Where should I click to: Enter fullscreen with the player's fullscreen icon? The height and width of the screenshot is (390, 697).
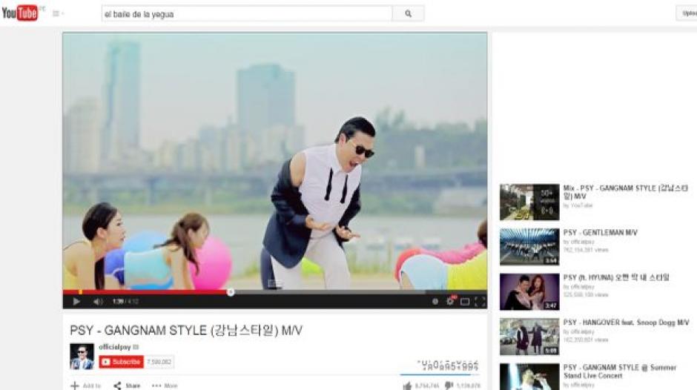tap(480, 302)
